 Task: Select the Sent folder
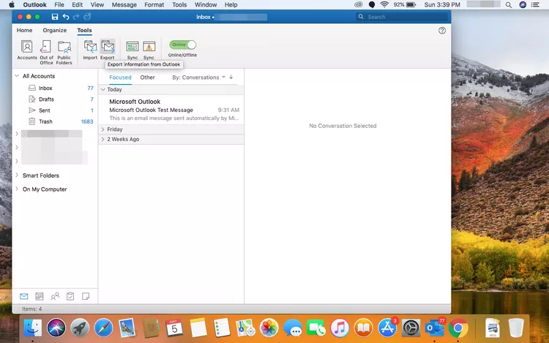pyautogui.click(x=56, y=110)
